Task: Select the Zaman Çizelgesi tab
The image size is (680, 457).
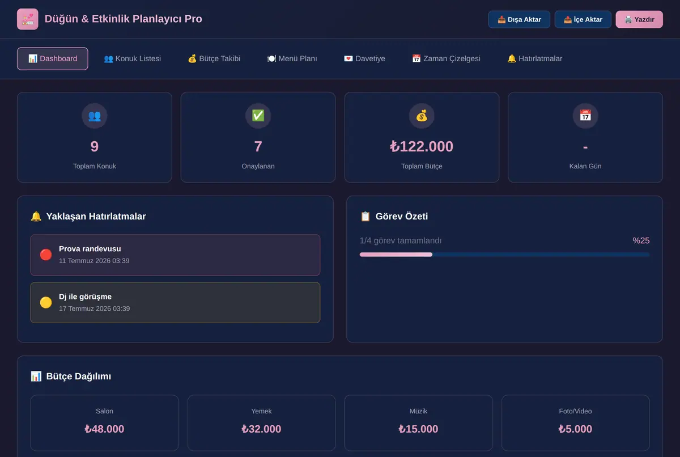Action: coord(446,58)
